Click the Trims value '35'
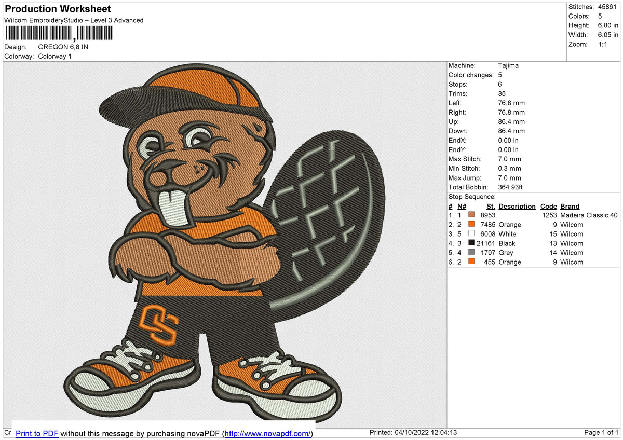Screen dimensions: 623x440 pos(502,93)
